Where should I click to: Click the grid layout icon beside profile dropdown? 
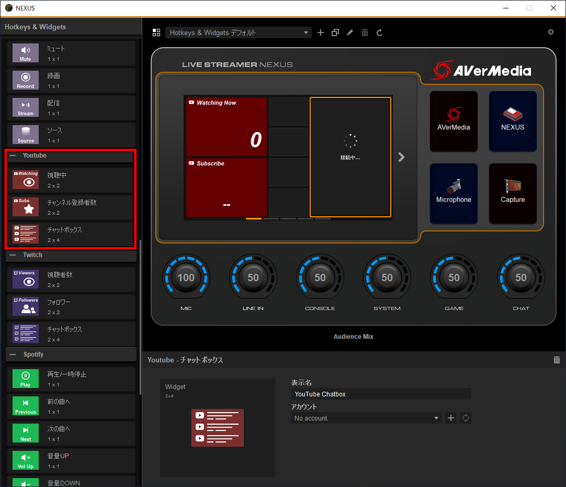(156, 33)
